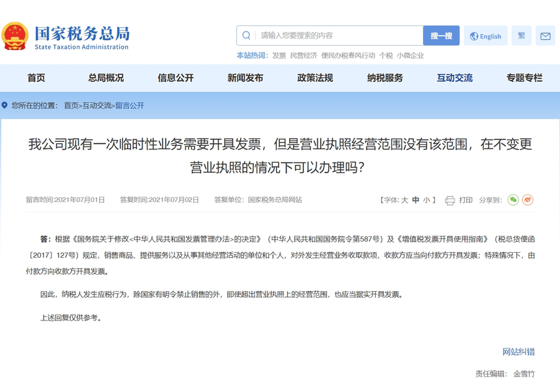Screen dimensions: 560x381
Task: Set font size to 小
Action: pos(427,200)
